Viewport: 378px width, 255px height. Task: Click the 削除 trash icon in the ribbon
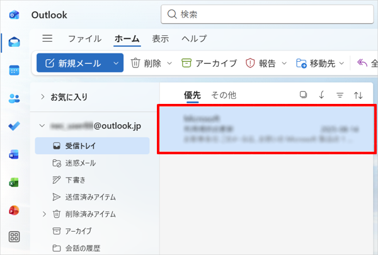click(135, 63)
